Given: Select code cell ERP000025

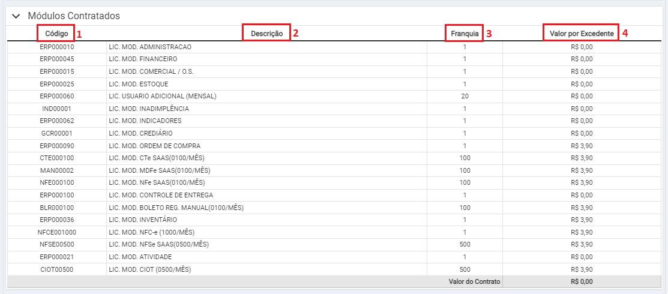Looking at the screenshot, I should coord(56,83).
